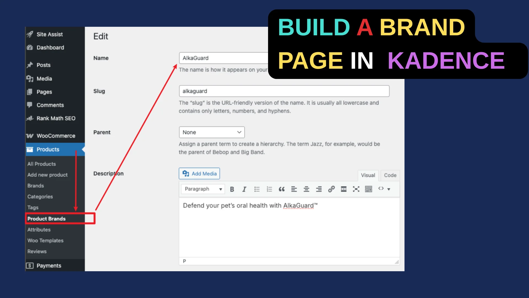
Task: Center-align the description text
Action: pos(306,189)
